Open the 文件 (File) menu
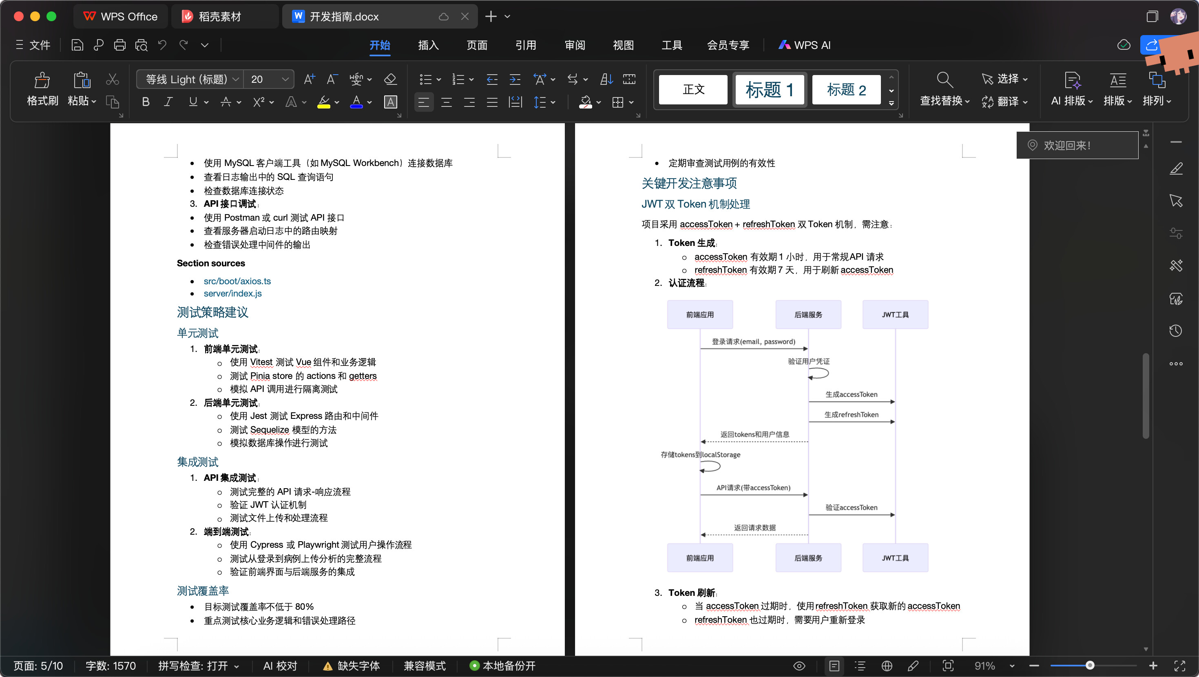 click(33, 45)
